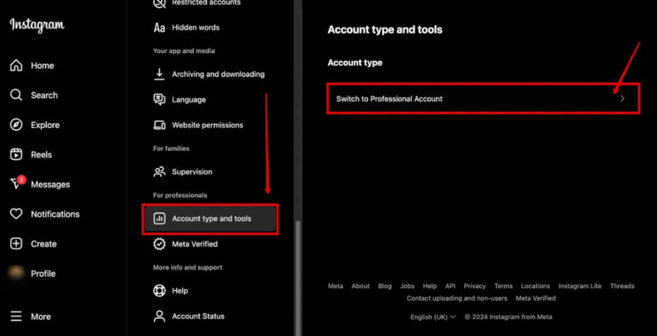657x336 pixels.
Task: Click Switch to Professional Account
Action: point(483,99)
